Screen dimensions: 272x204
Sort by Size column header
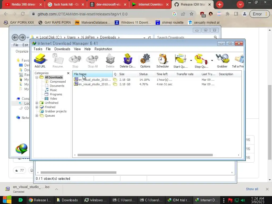[127, 74]
